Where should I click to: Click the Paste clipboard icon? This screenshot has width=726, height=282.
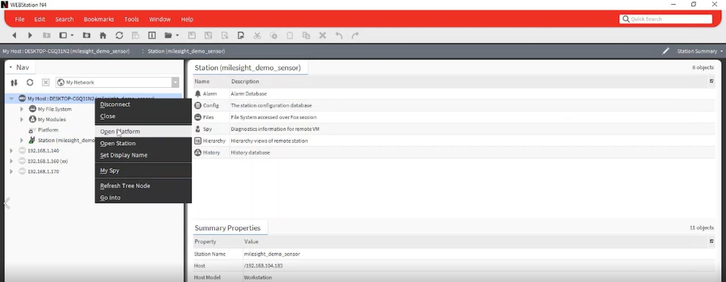[290, 35]
